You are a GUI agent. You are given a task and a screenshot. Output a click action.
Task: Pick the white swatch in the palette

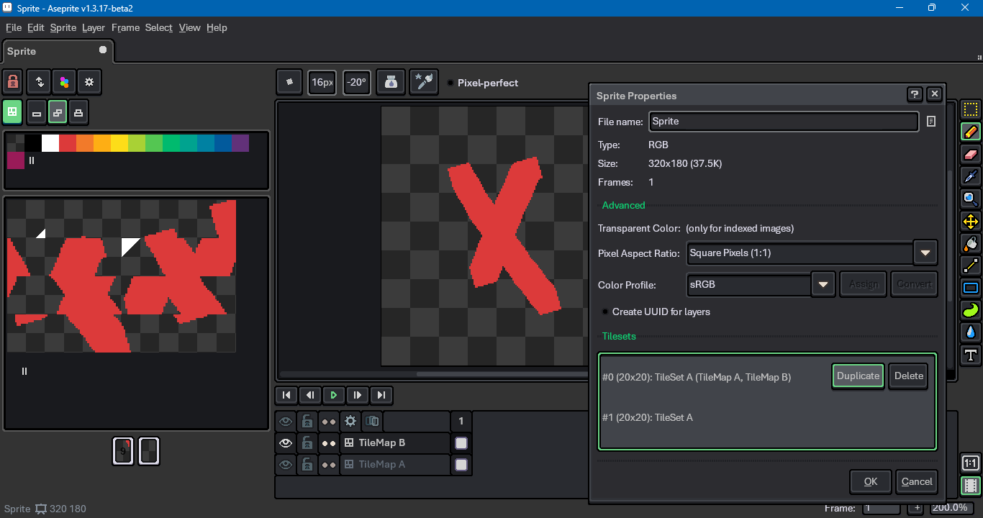point(50,143)
